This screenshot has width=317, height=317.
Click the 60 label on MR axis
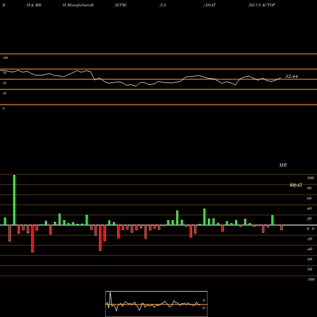[x=309, y=198]
